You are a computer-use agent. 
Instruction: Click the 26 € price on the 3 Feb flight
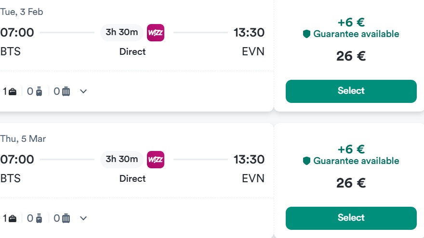[x=351, y=56]
